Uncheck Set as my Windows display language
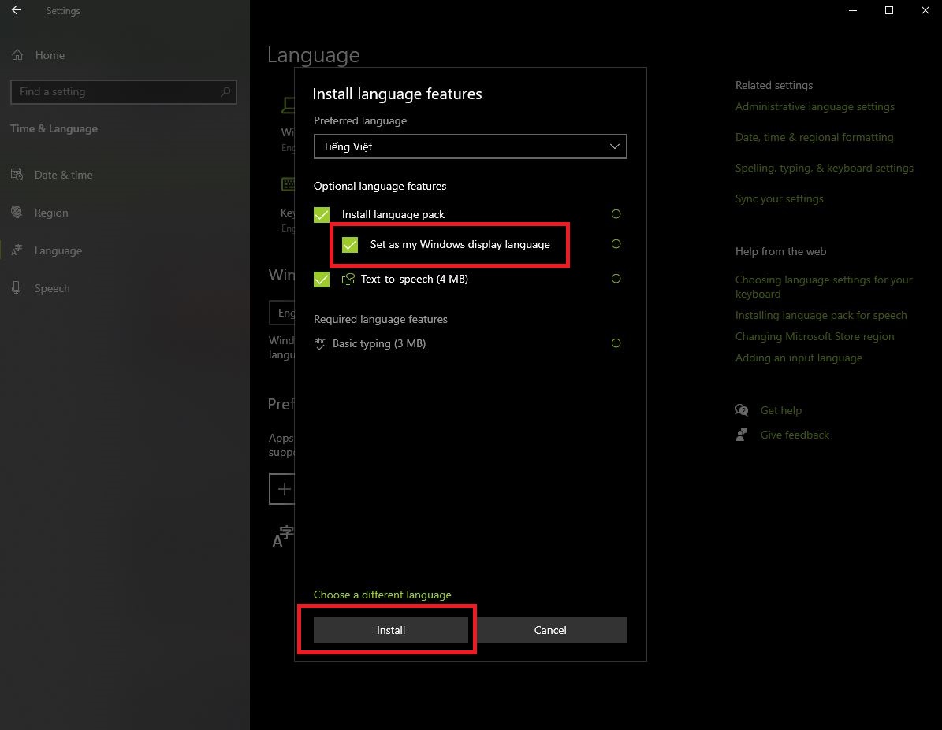This screenshot has width=942, height=730. pos(350,244)
